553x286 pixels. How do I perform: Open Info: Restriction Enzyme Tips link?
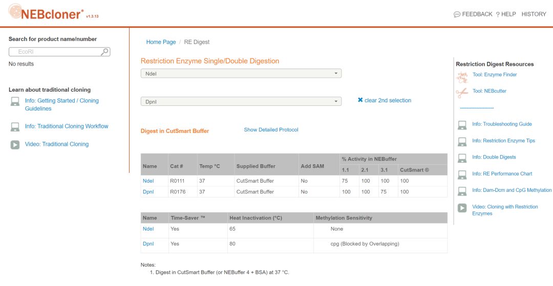[x=503, y=141]
